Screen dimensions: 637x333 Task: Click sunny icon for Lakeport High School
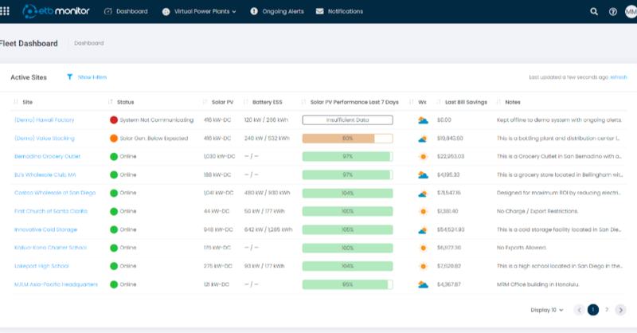pos(423,266)
